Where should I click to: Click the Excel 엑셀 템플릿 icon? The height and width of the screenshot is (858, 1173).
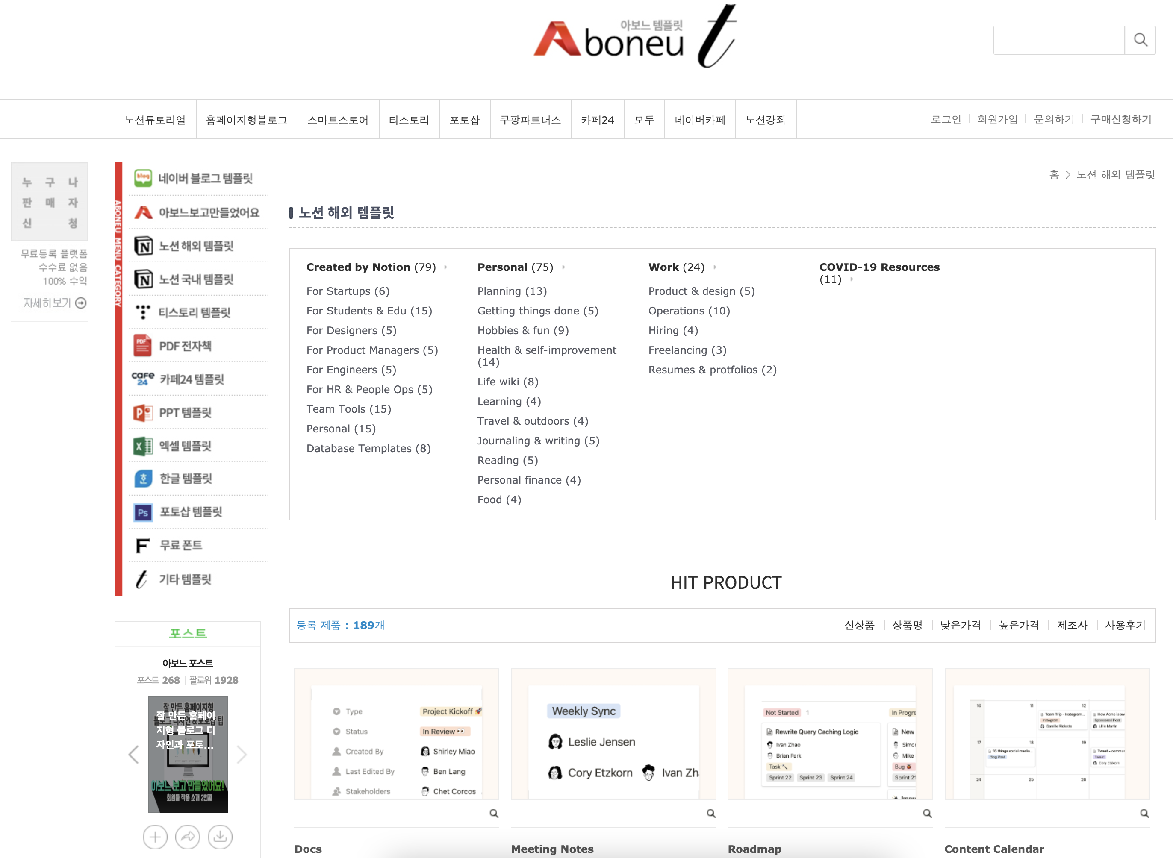pos(143,446)
